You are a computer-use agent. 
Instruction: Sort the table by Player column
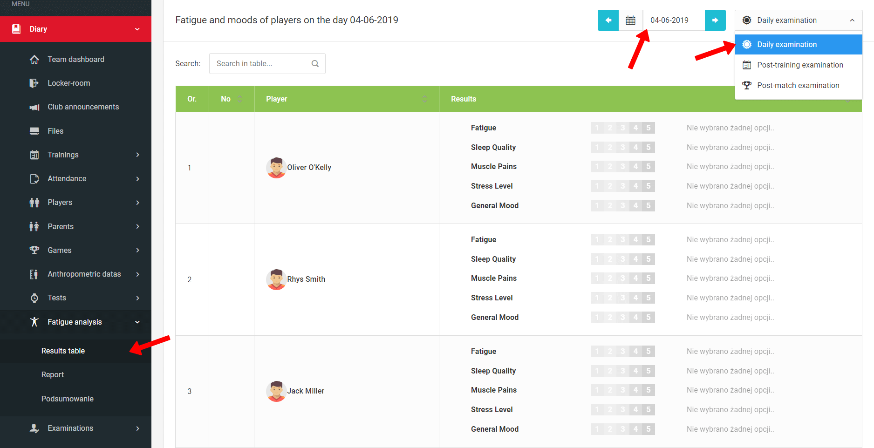(424, 99)
